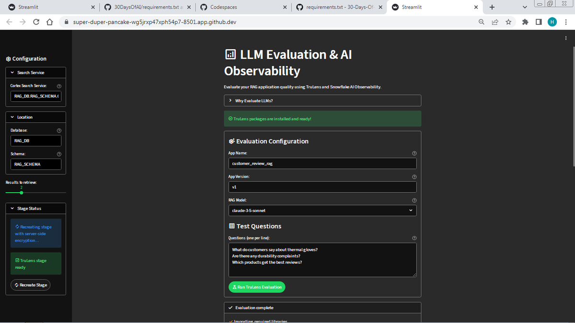Adjust the Results to retrieve slider
575x323 pixels.
[x=22, y=192]
